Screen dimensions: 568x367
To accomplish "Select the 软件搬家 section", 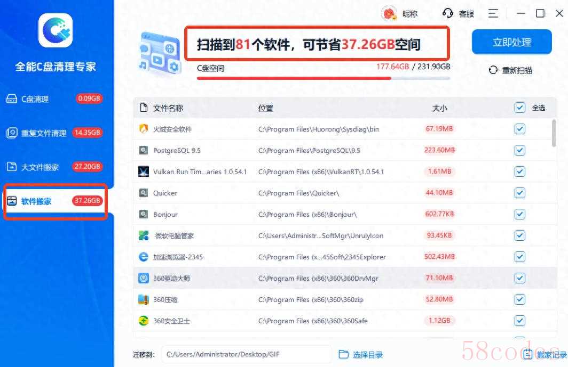I will click(x=56, y=201).
